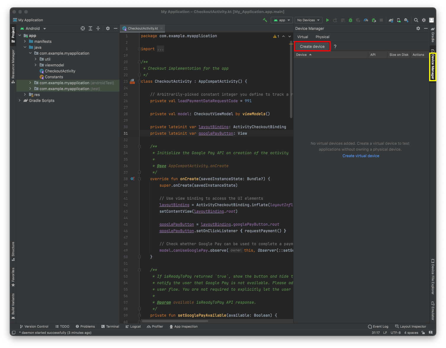Open the SDK Manager toolbar icon
The height and width of the screenshot is (348, 446).
click(x=406, y=20)
